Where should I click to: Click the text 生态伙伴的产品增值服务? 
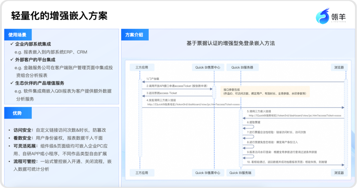(40, 83)
